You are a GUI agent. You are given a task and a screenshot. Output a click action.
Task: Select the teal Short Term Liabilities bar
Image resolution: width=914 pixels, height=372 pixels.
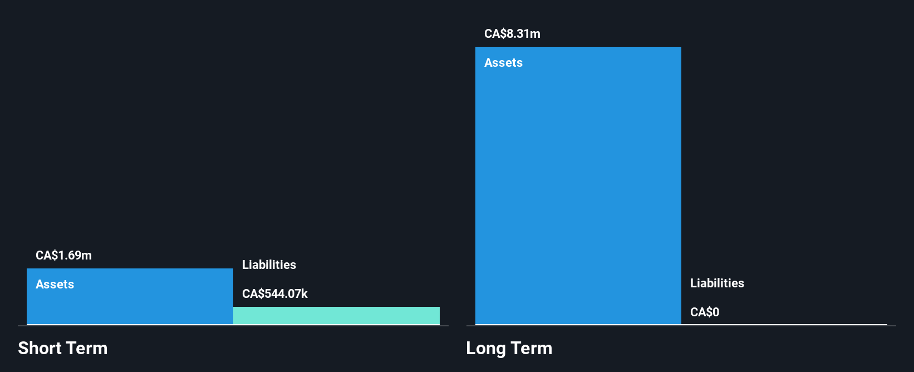click(x=336, y=315)
